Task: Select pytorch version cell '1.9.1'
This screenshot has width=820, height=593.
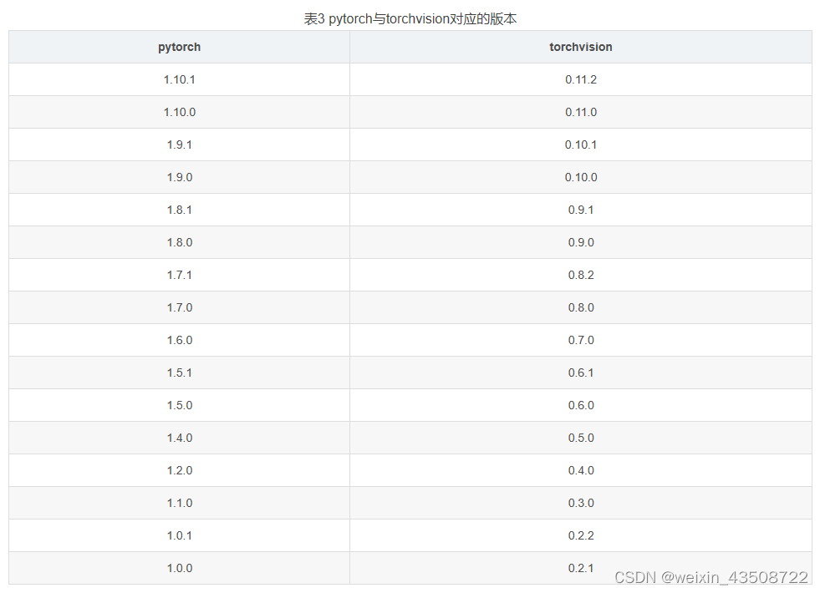Action: click(x=180, y=144)
